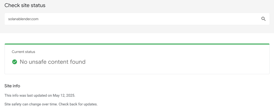Click the "Current status" label
The height and width of the screenshot is (109, 274).
[23, 52]
